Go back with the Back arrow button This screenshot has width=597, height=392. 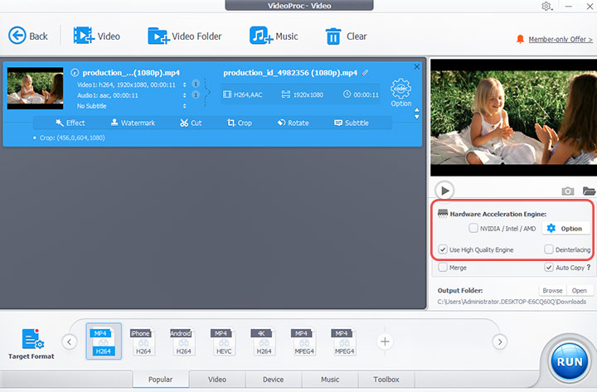point(28,36)
